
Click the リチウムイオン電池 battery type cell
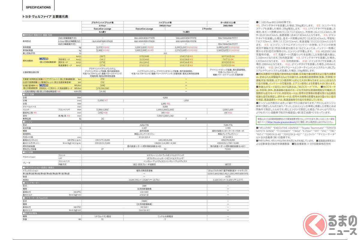[103, 216]
